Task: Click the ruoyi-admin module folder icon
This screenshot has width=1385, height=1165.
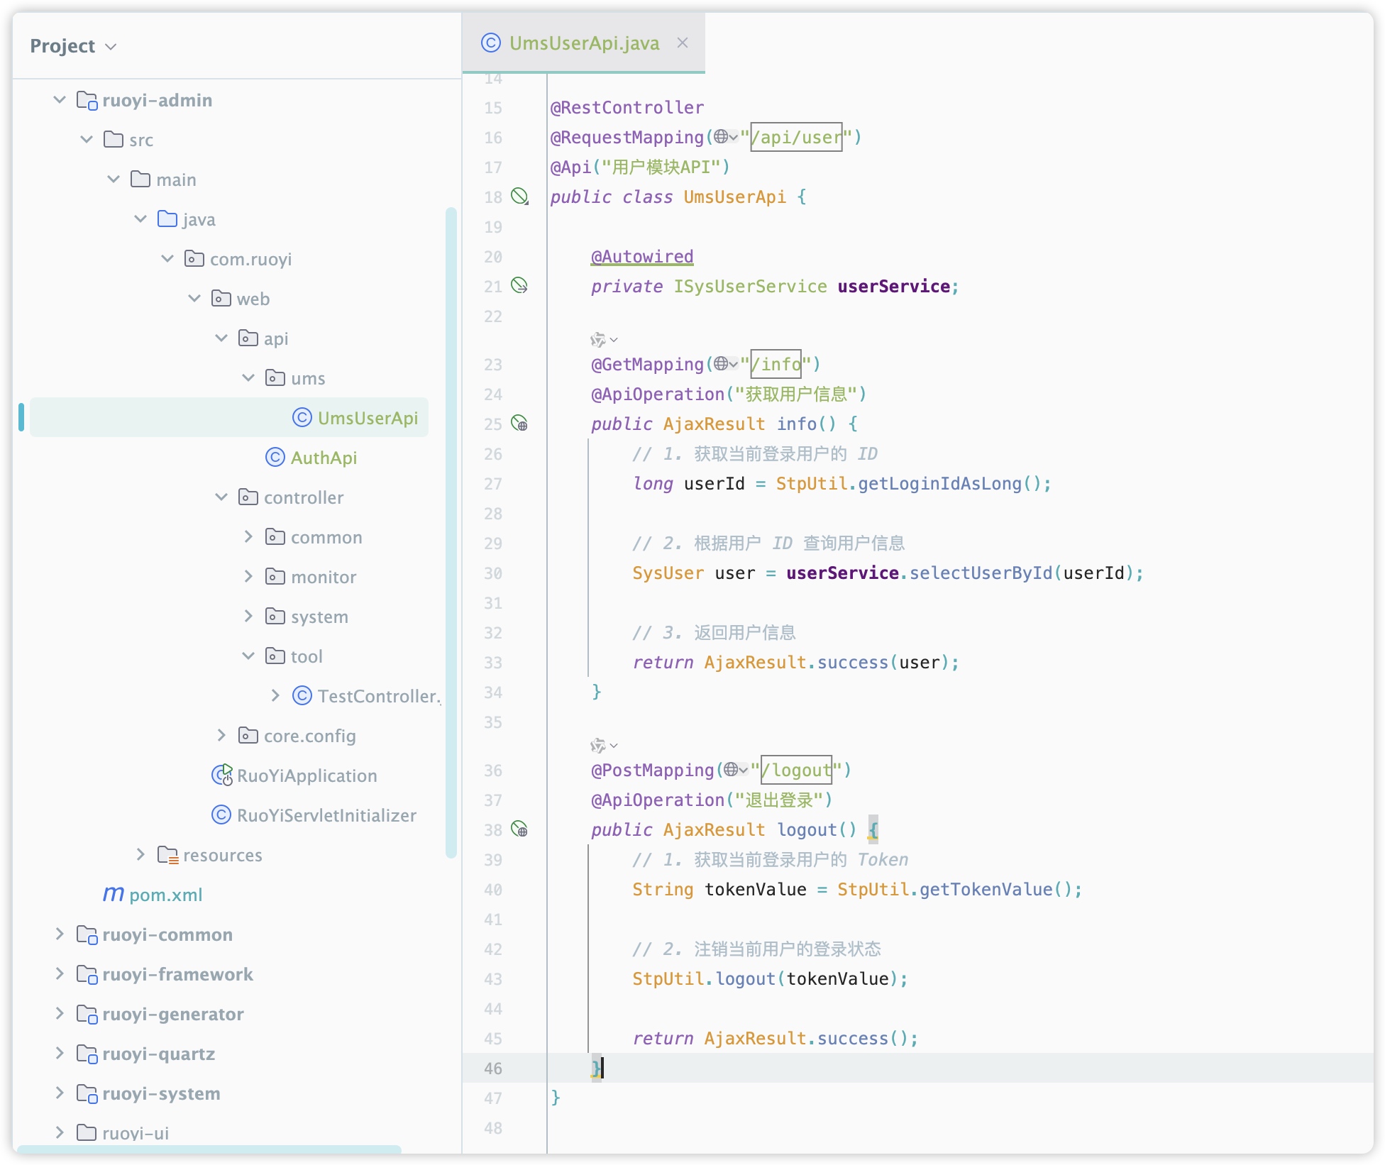Action: click(87, 101)
